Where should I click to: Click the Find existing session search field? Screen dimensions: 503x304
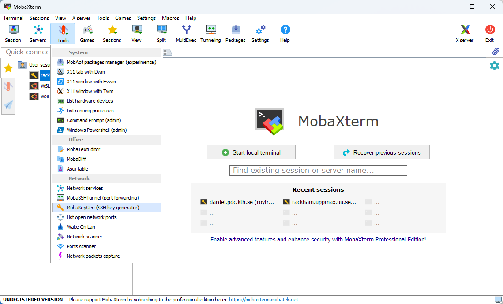pyautogui.click(x=318, y=171)
